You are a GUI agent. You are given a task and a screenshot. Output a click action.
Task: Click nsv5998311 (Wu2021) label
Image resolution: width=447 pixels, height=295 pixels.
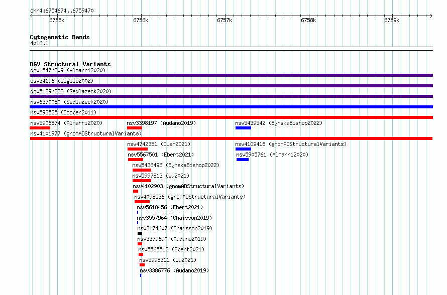(168, 260)
